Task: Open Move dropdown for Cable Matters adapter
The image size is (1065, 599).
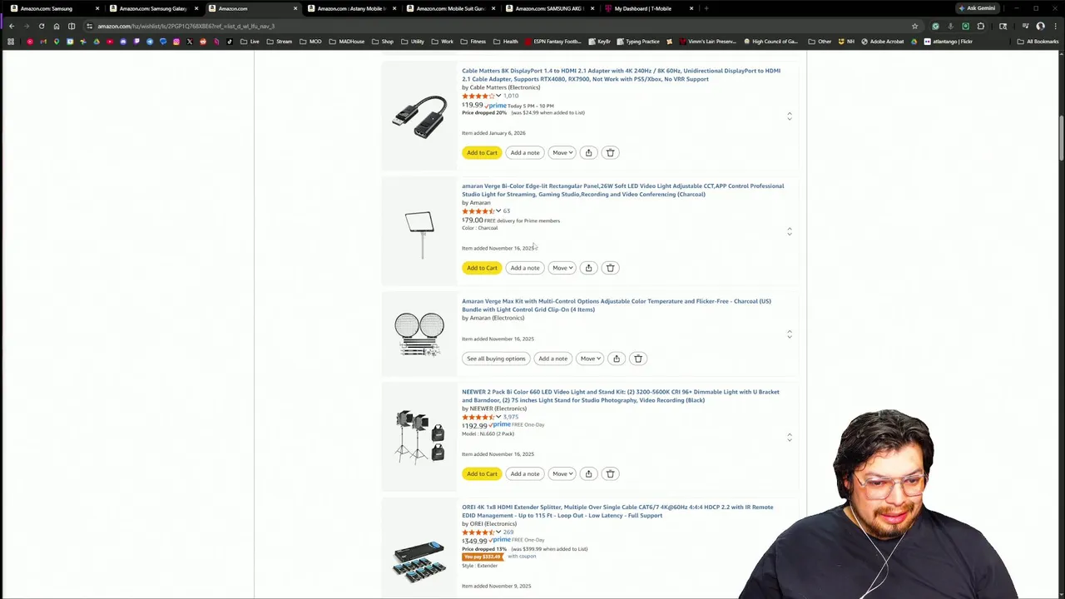Action: click(x=562, y=152)
